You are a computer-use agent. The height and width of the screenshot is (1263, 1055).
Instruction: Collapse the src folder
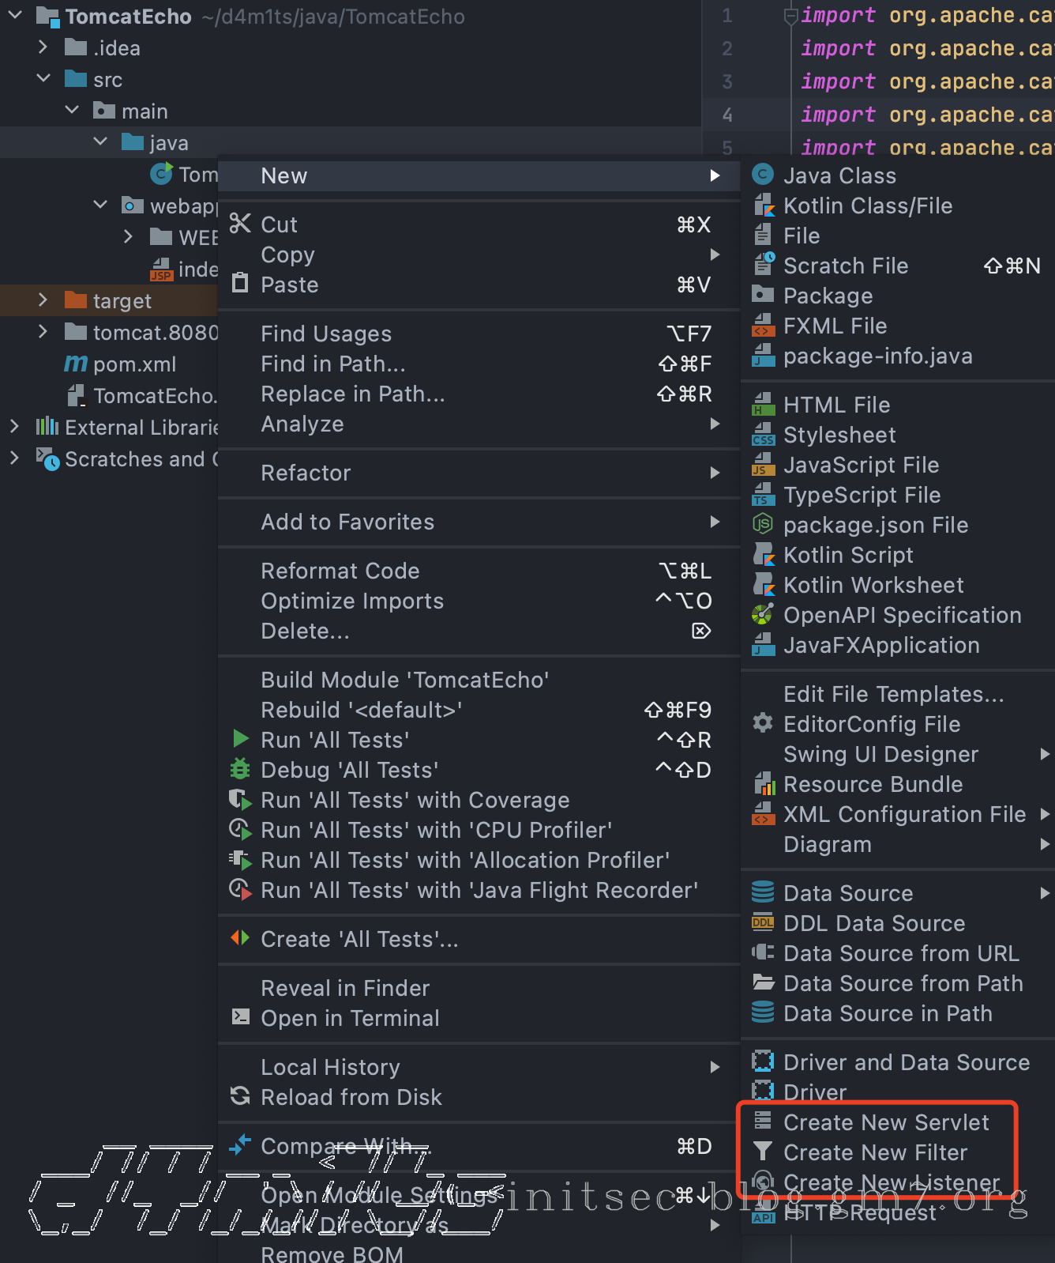(x=43, y=79)
